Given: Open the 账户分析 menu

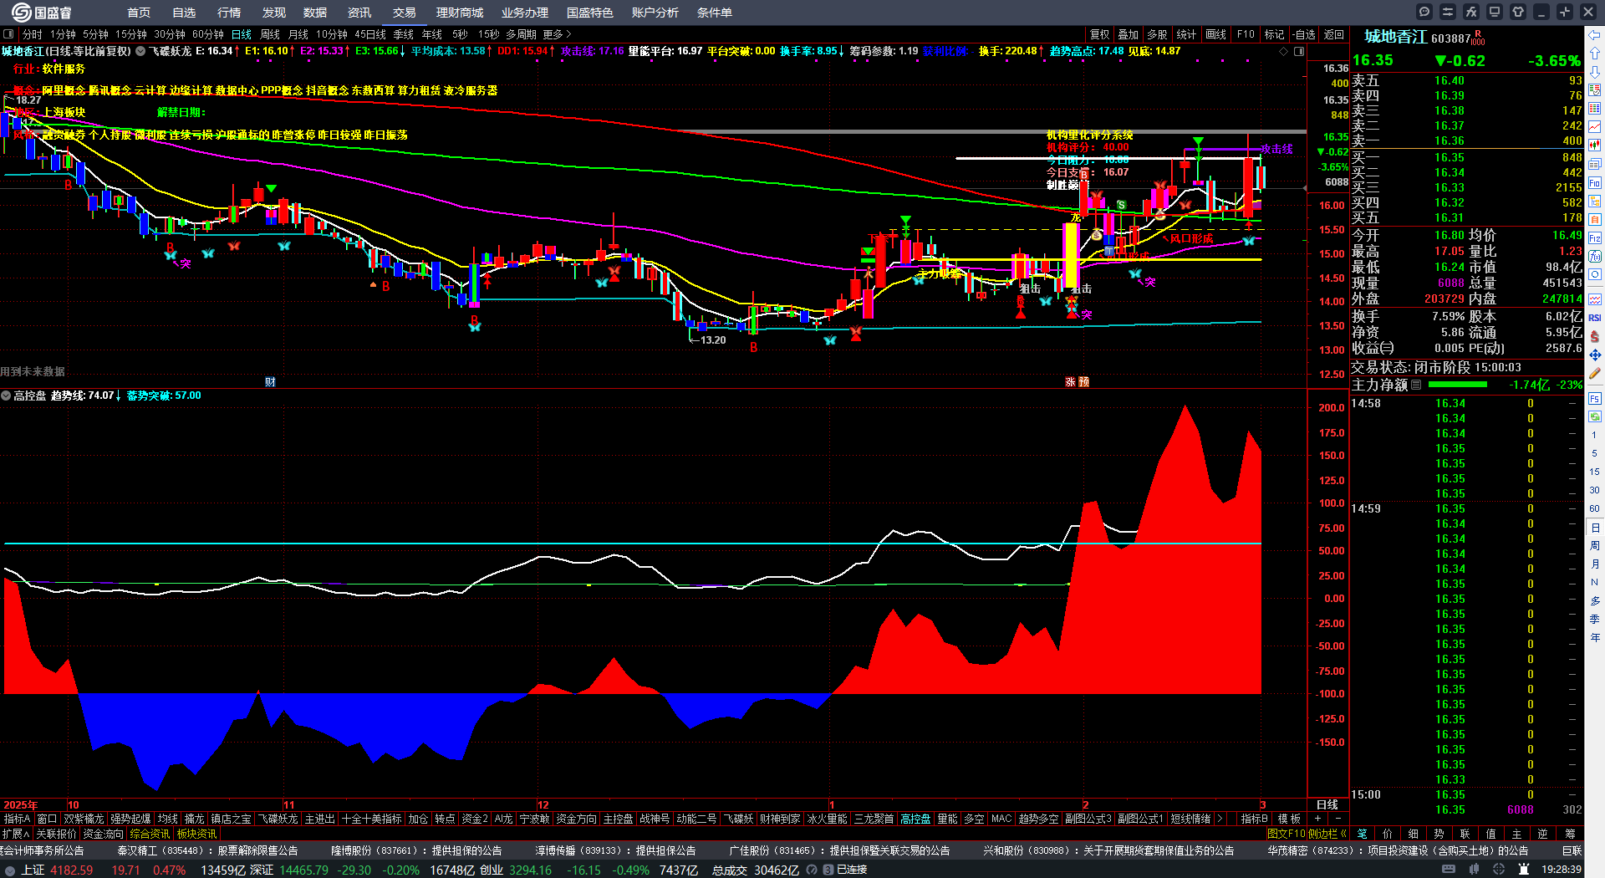Looking at the screenshot, I should pyautogui.click(x=655, y=13).
